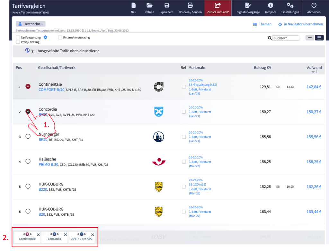Tick Ref checkbox in Nürnberger row
The width and height of the screenshot is (329, 251).
[184, 137]
